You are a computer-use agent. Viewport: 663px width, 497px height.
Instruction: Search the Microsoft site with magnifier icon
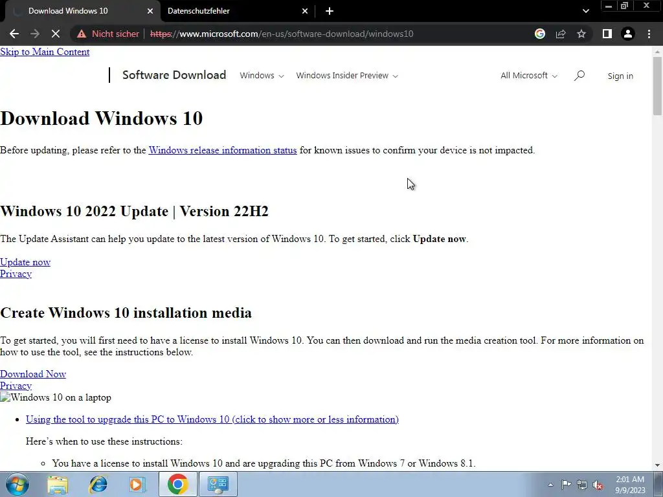pyautogui.click(x=579, y=76)
